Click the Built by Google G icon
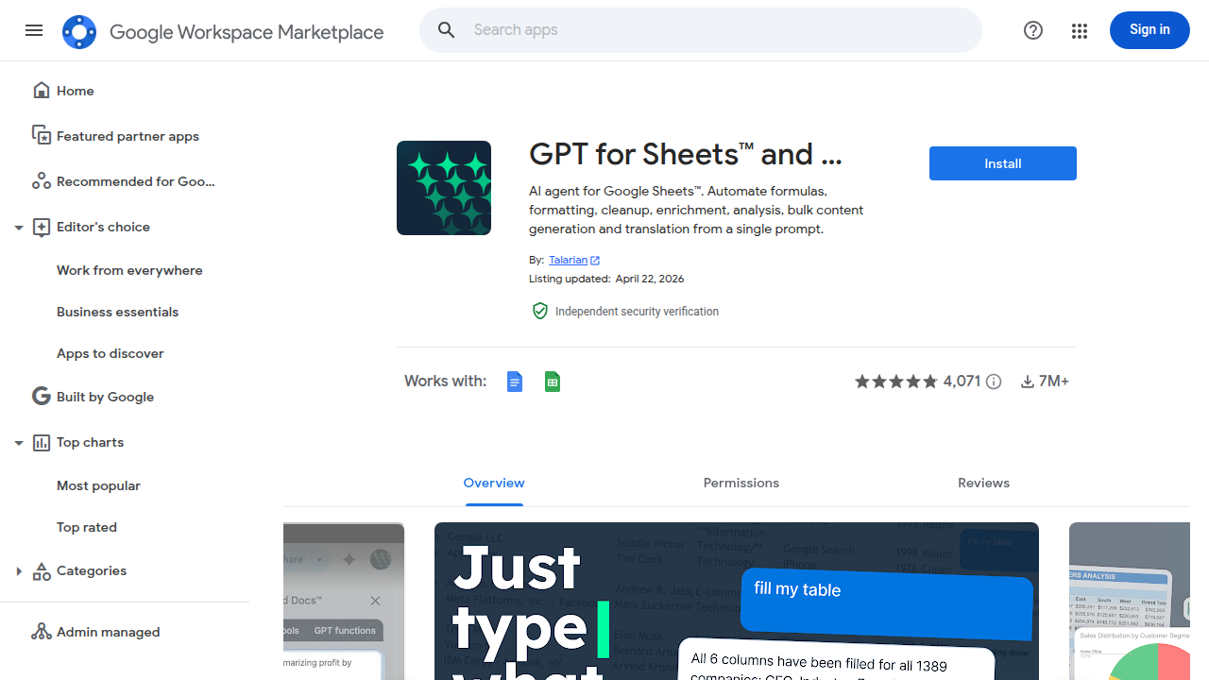The height and width of the screenshot is (680, 1209). coord(41,397)
